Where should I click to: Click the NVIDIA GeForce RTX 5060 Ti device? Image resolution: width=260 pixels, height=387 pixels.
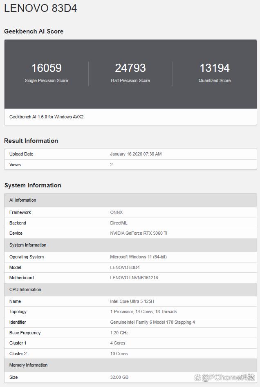click(x=139, y=233)
